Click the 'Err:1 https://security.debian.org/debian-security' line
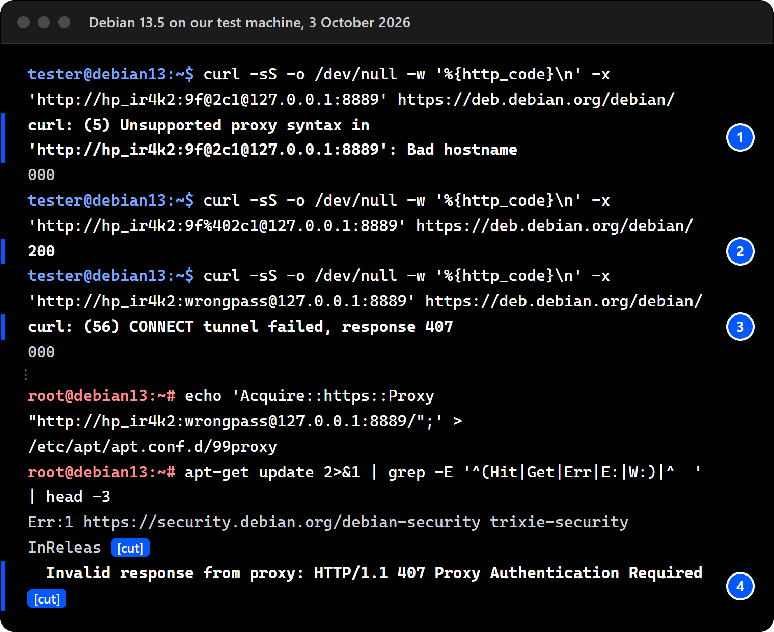774x632 pixels. (254, 522)
